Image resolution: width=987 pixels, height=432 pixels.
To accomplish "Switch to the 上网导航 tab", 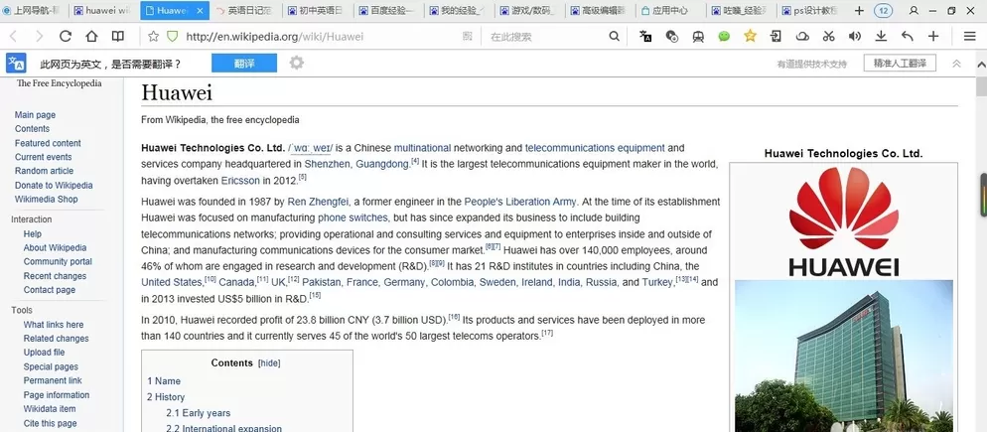I will click(x=32, y=11).
